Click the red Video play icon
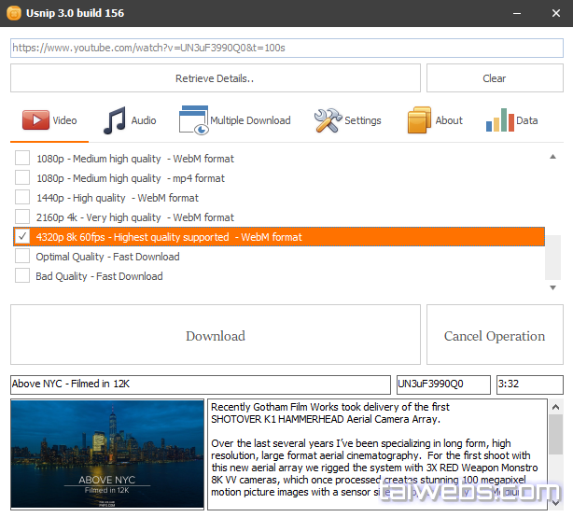 point(35,120)
